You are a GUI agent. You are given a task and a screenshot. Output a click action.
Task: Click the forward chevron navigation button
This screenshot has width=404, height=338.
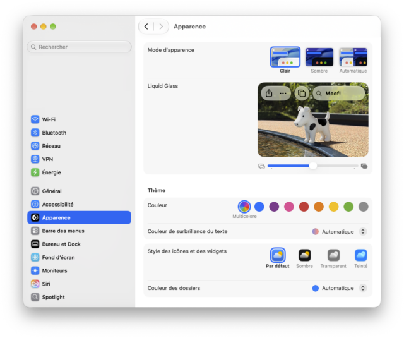[161, 27]
